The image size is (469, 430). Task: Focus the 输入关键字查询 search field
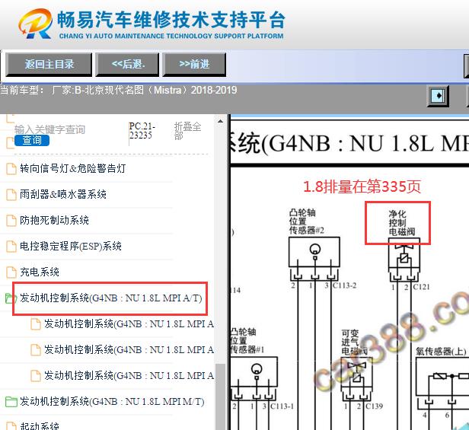click(x=49, y=129)
